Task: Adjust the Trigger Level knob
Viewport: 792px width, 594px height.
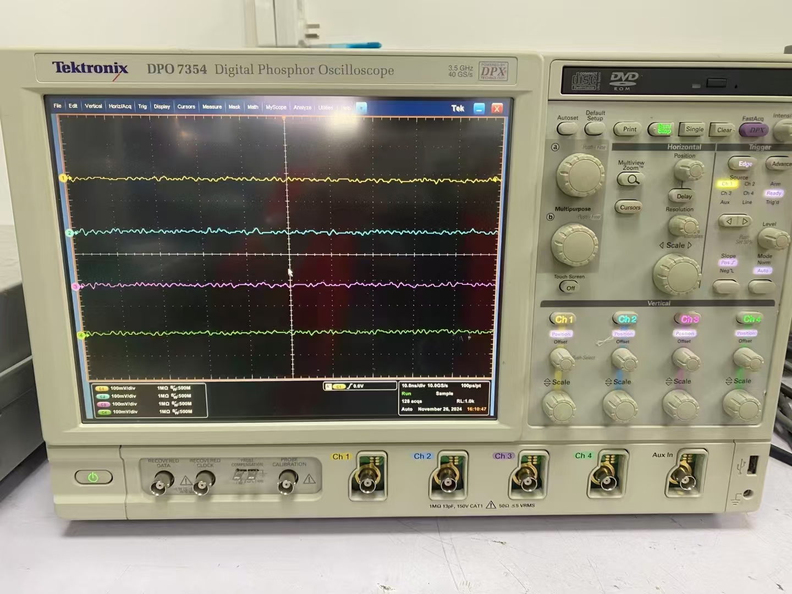Action: (x=774, y=239)
